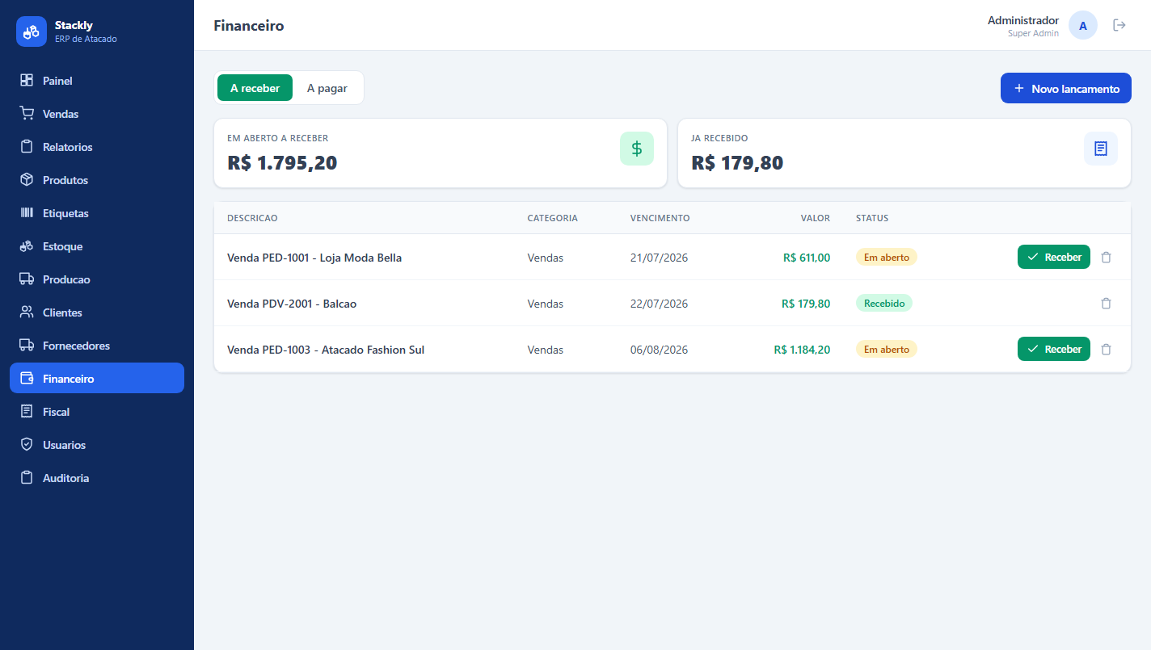Click the Clientes people icon

[27, 312]
